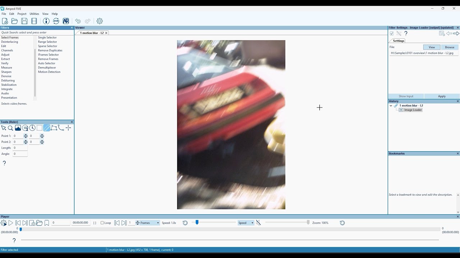Click the Browse button
This screenshot has width=460, height=258.
450,47
